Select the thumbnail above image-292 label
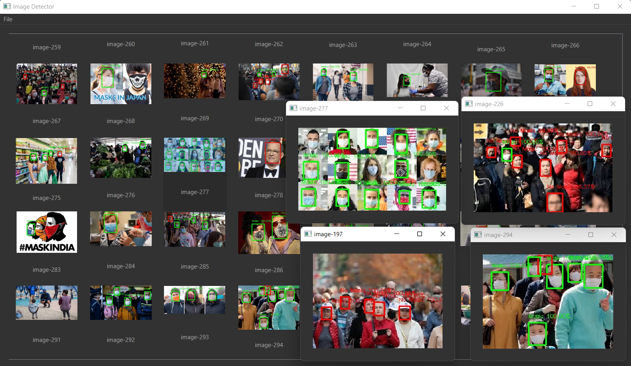Viewport: 631px width, 366px height. (x=121, y=303)
